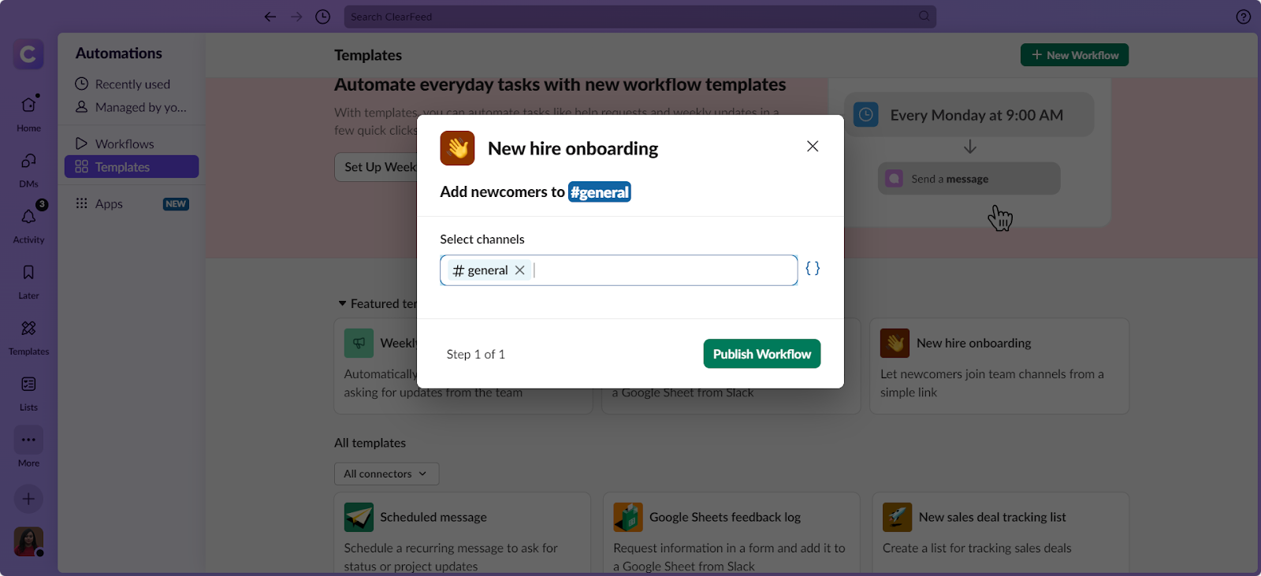
Task: Open New sales deal tracking list card
Action: pos(1001,533)
